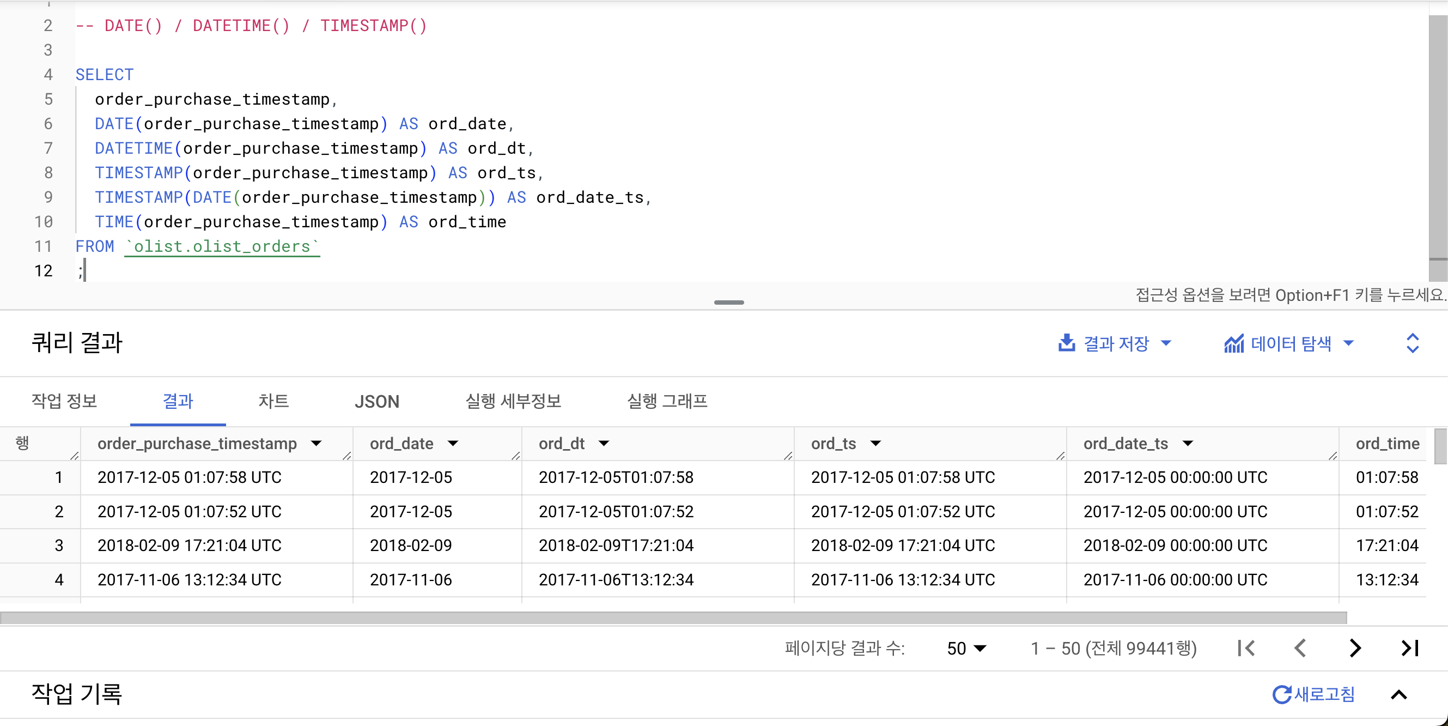Open ord_date_ts column dropdown arrow
This screenshot has width=1448, height=726.
pyautogui.click(x=1188, y=444)
